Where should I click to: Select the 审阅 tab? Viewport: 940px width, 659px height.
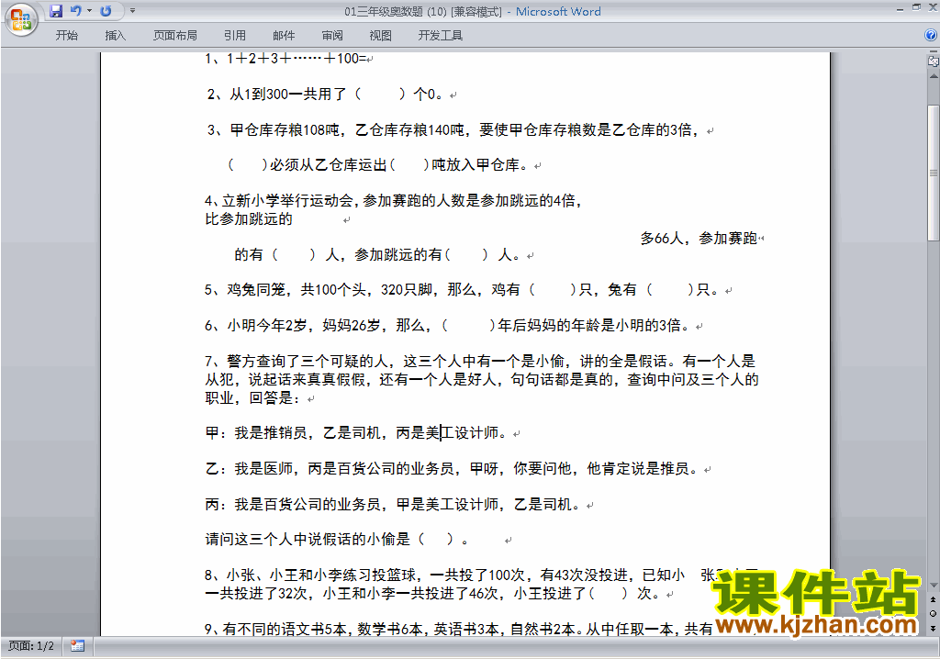332,36
